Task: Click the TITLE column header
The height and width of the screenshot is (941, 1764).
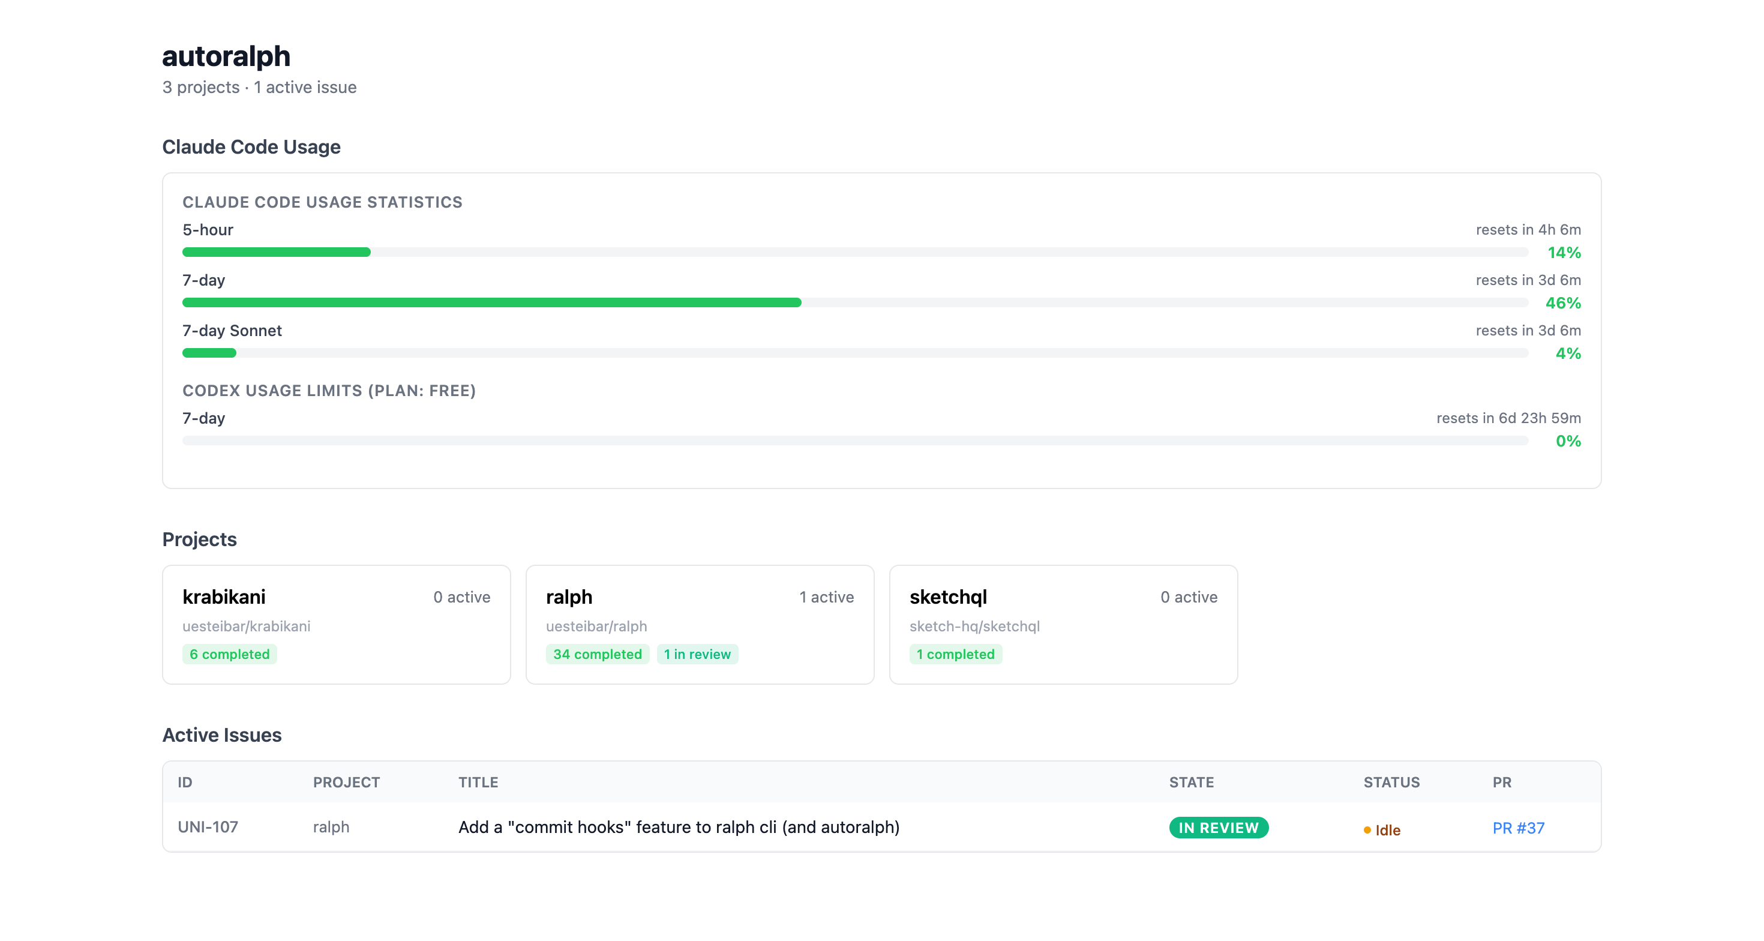Action: click(478, 781)
